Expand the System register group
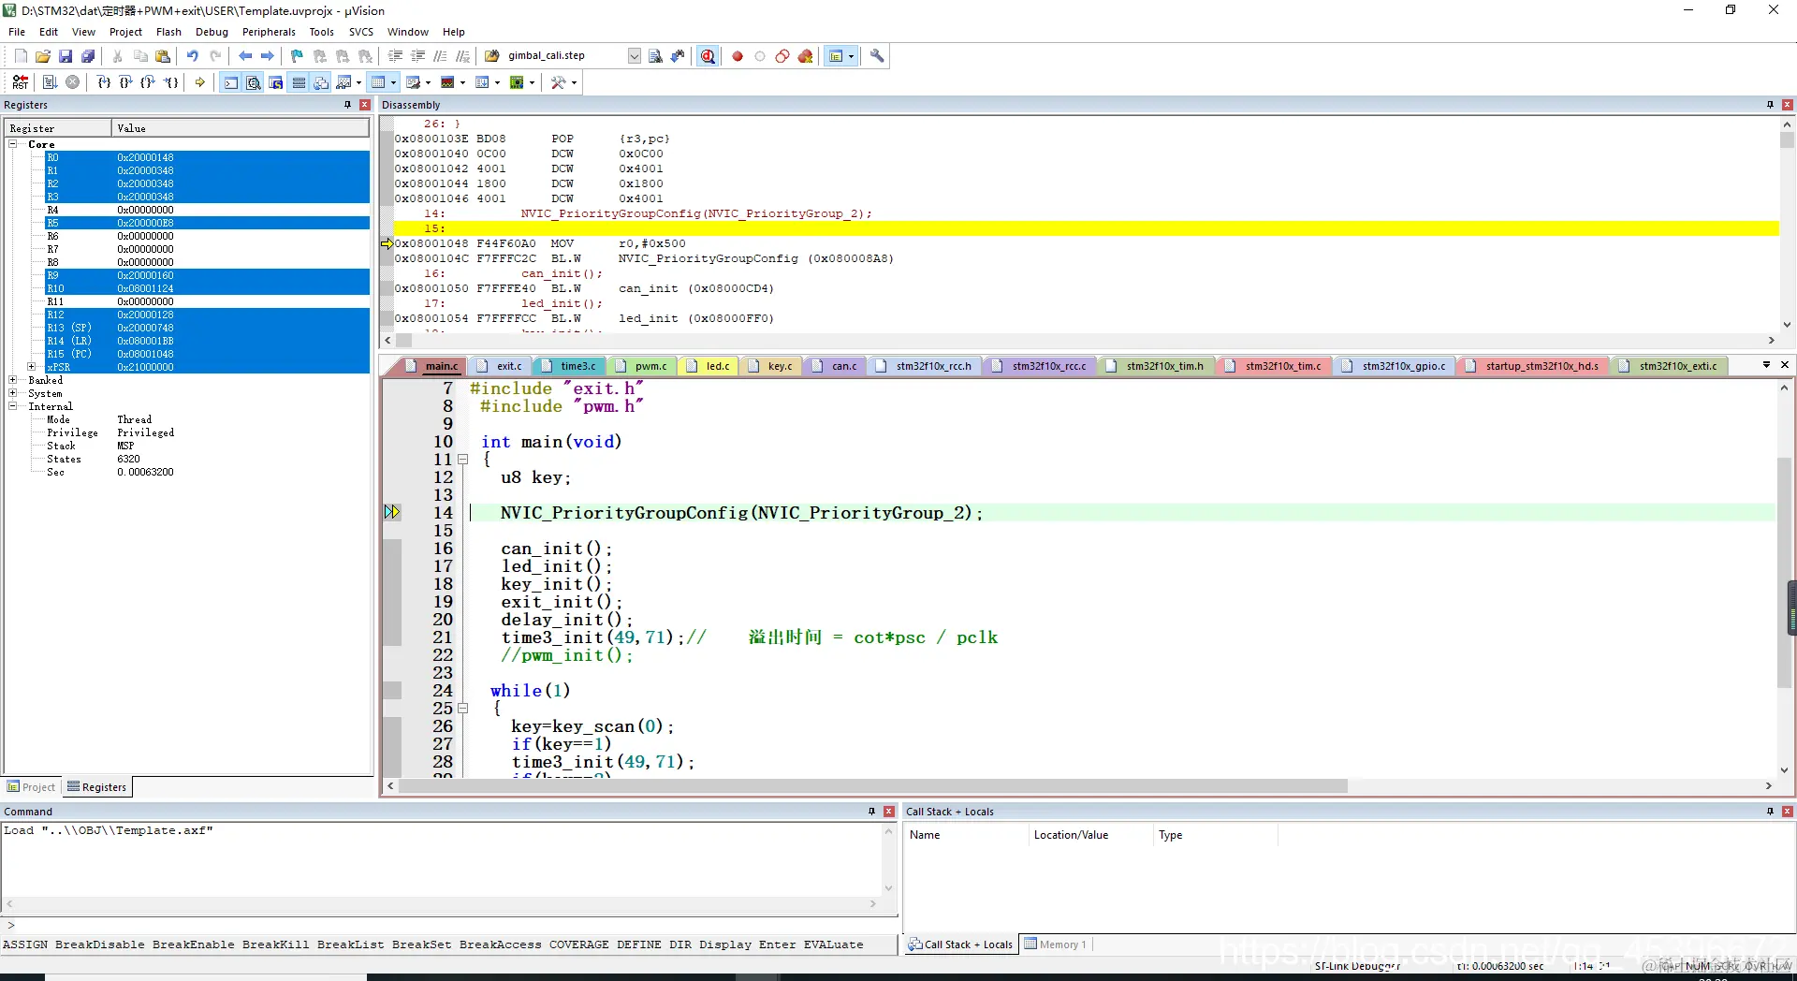The width and height of the screenshot is (1797, 981). tap(13, 393)
